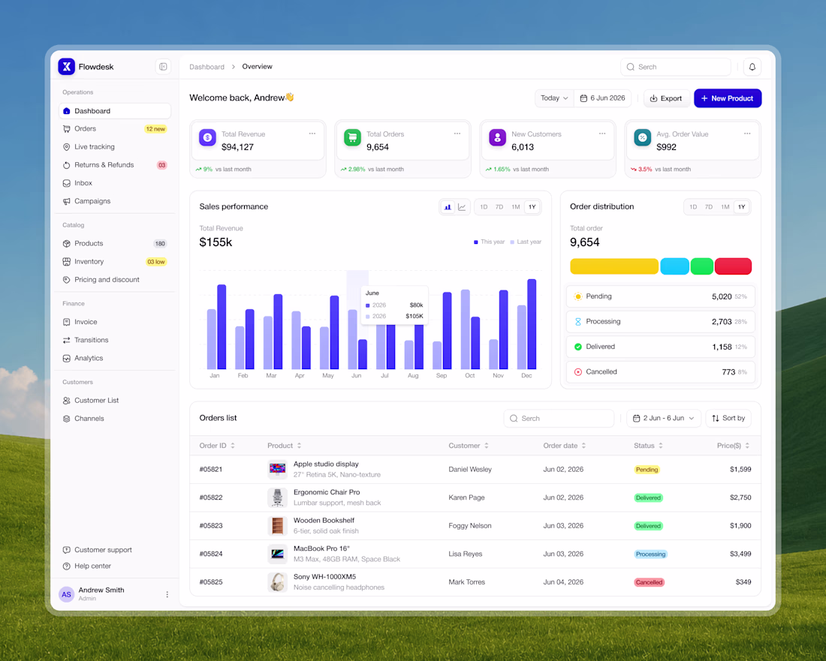This screenshot has width=826, height=661.
Task: Click the Pending sun icon
Action: [578, 296]
